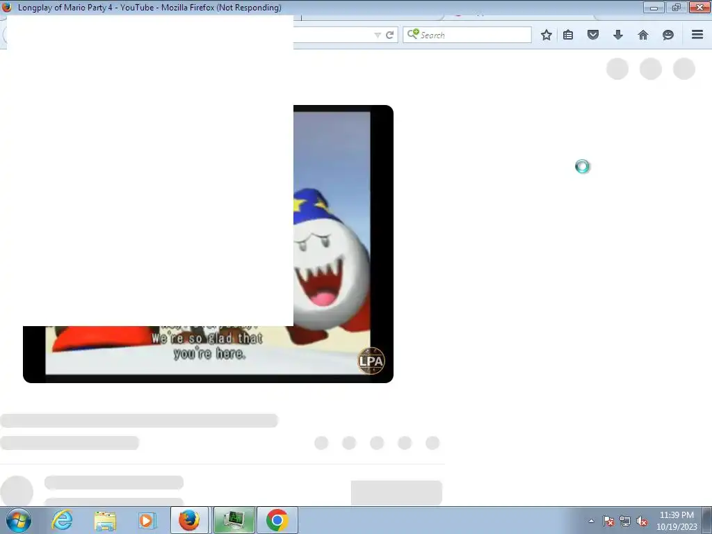Click the Show desktop button
712x534 pixels.
(x=707, y=520)
